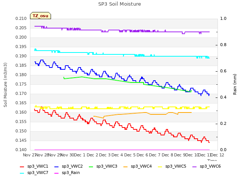Click the 0.4 rain axis tick label
Viewport: 240px width, 180px height.
click(223, 97)
